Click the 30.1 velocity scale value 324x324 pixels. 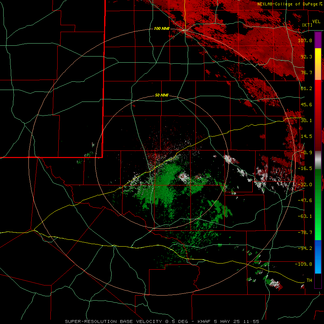[306, 121]
